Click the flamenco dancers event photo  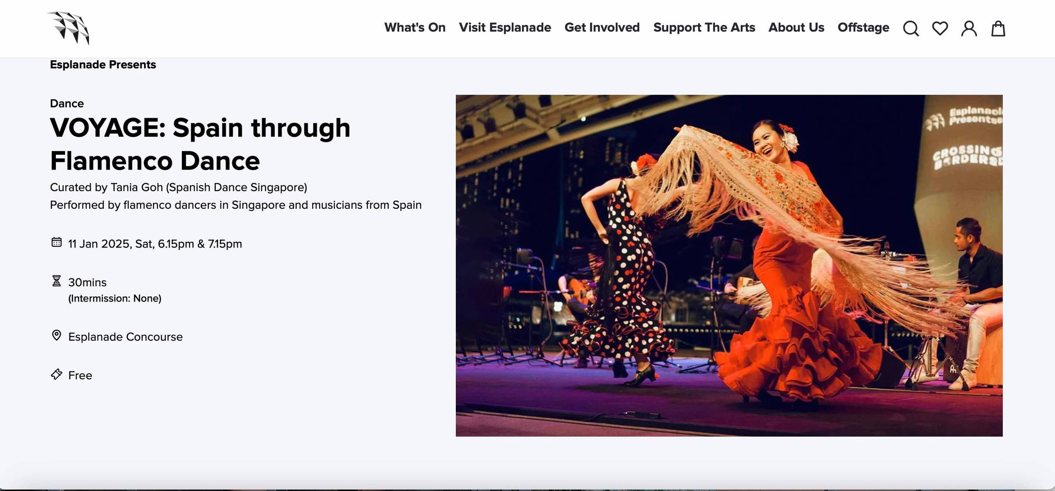[729, 266]
